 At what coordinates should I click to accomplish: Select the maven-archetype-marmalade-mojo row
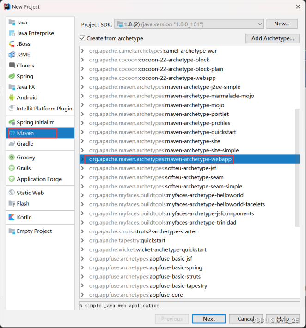coord(190,96)
